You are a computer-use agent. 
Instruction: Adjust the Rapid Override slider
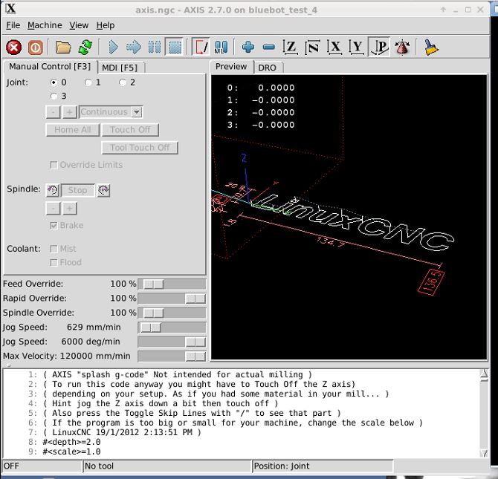pos(172,299)
